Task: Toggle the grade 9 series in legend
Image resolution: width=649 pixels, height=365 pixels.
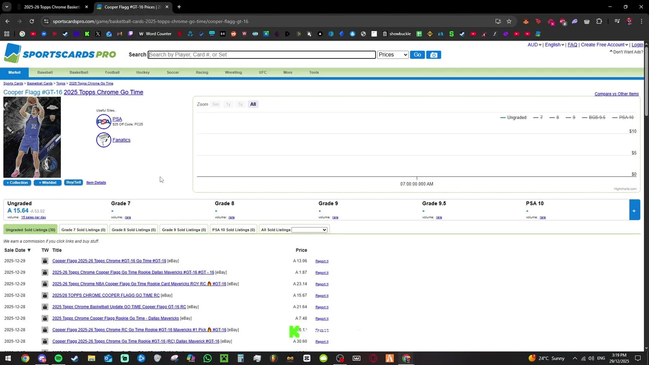Action: (x=570, y=118)
